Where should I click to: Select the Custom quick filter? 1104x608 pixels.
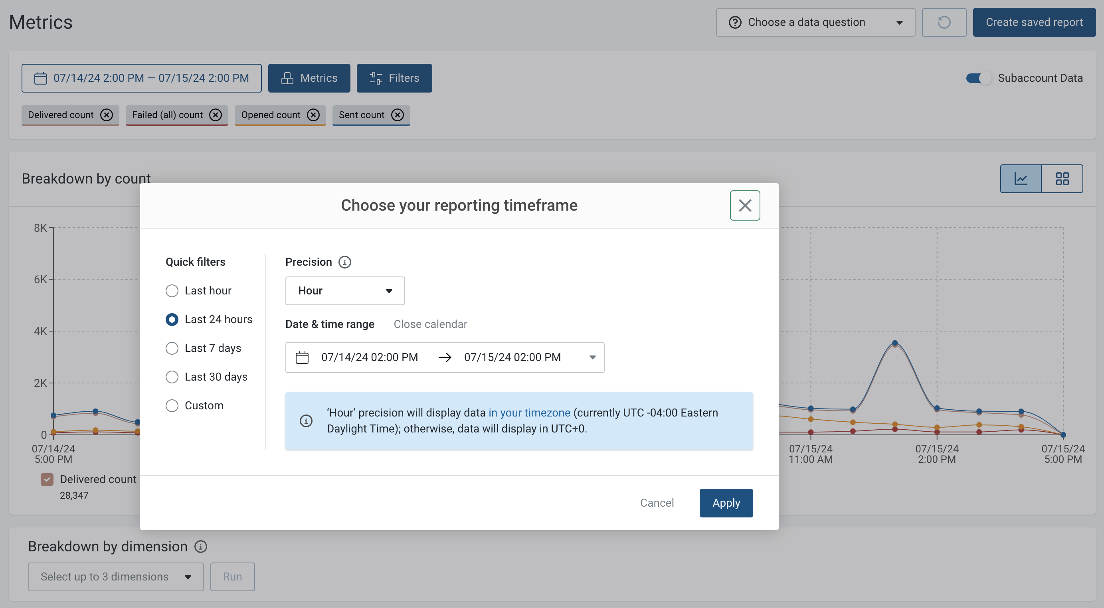coord(172,405)
